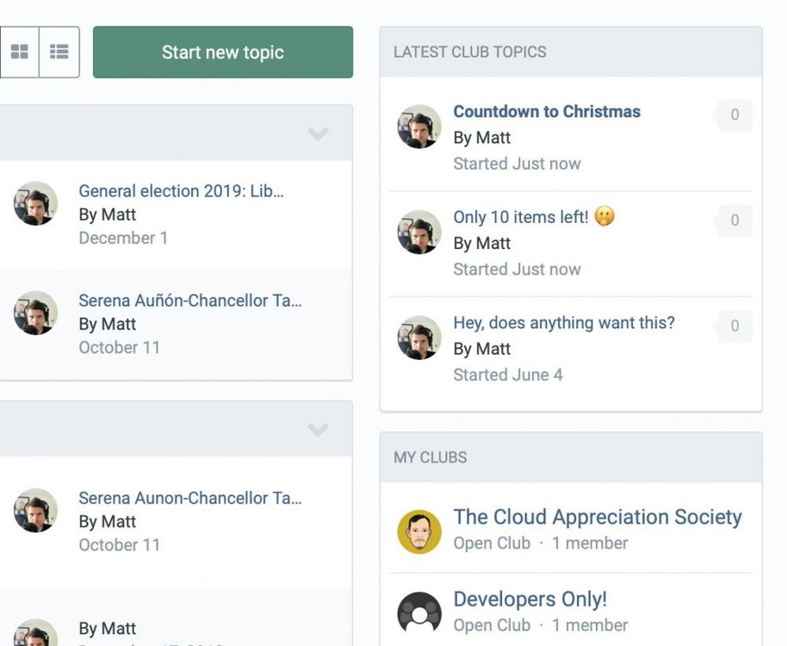The width and height of the screenshot is (787, 646).
Task: Switch to grid view layout
Action: [x=19, y=52]
